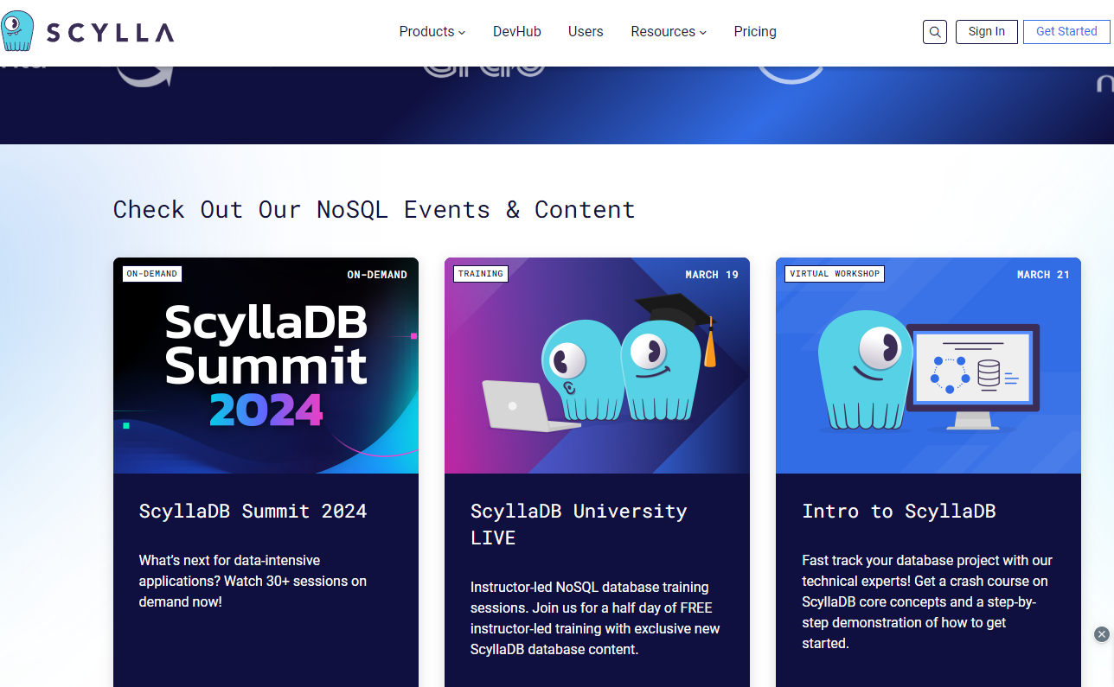The width and height of the screenshot is (1114, 687).
Task: Open the ScyllaDB Summit 2024 banner image
Action: (x=266, y=366)
